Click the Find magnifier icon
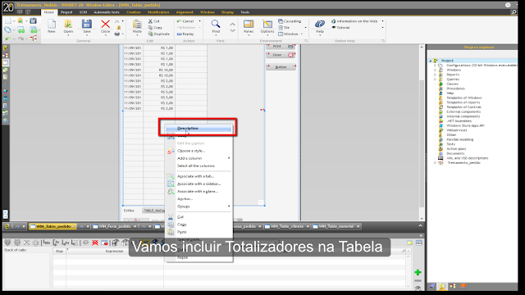The width and height of the screenshot is (525, 295). (216, 24)
